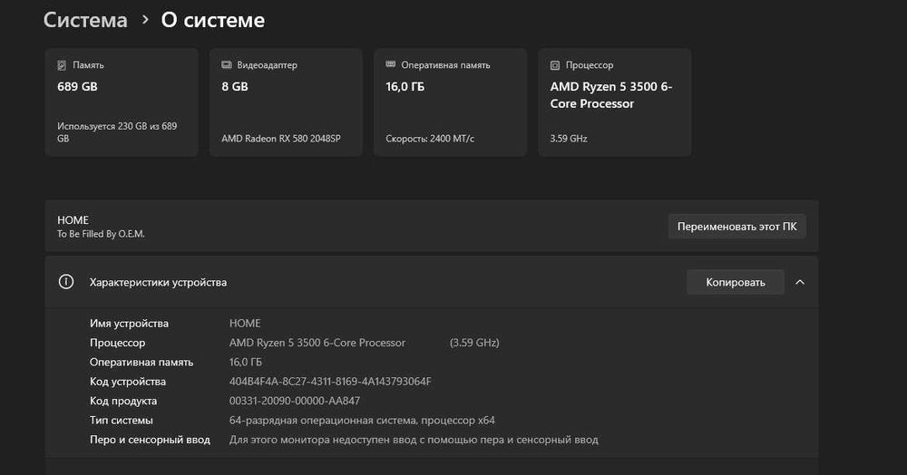The image size is (907, 475).
Task: Click the pen input unavailable message
Action: coord(414,440)
